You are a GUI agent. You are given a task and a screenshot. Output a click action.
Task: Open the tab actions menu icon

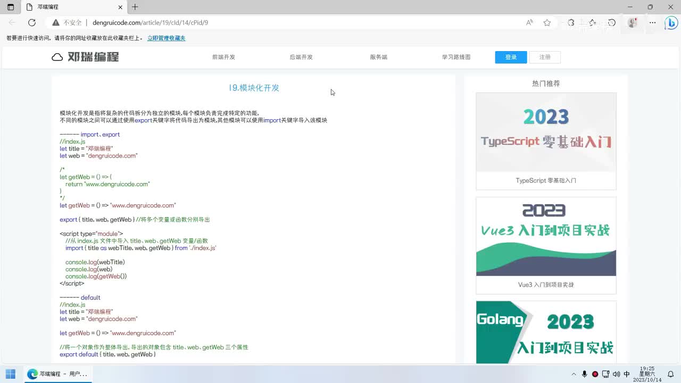click(11, 7)
